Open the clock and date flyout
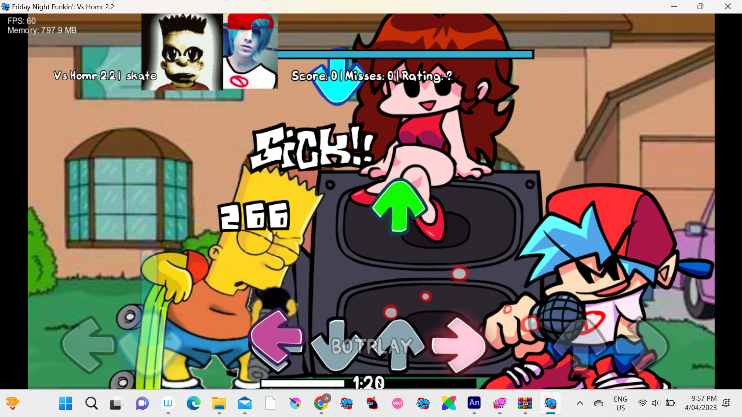The width and height of the screenshot is (742, 417). [x=700, y=403]
